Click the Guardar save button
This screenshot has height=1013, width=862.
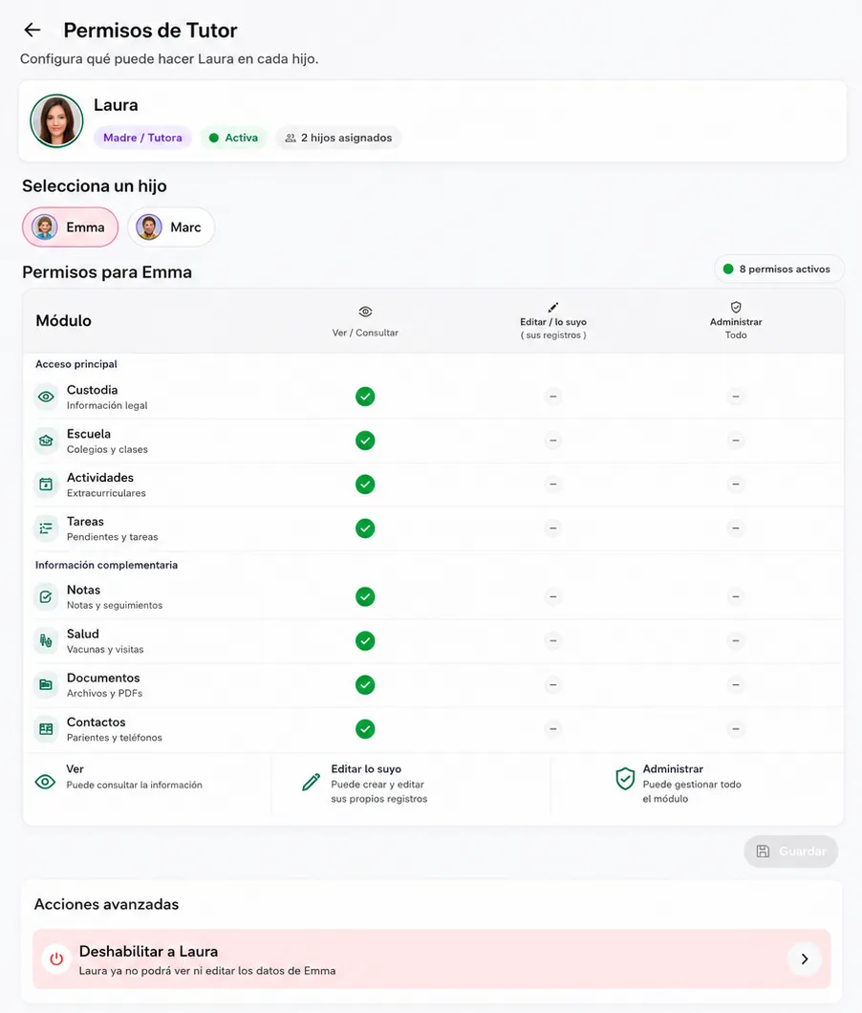791,851
